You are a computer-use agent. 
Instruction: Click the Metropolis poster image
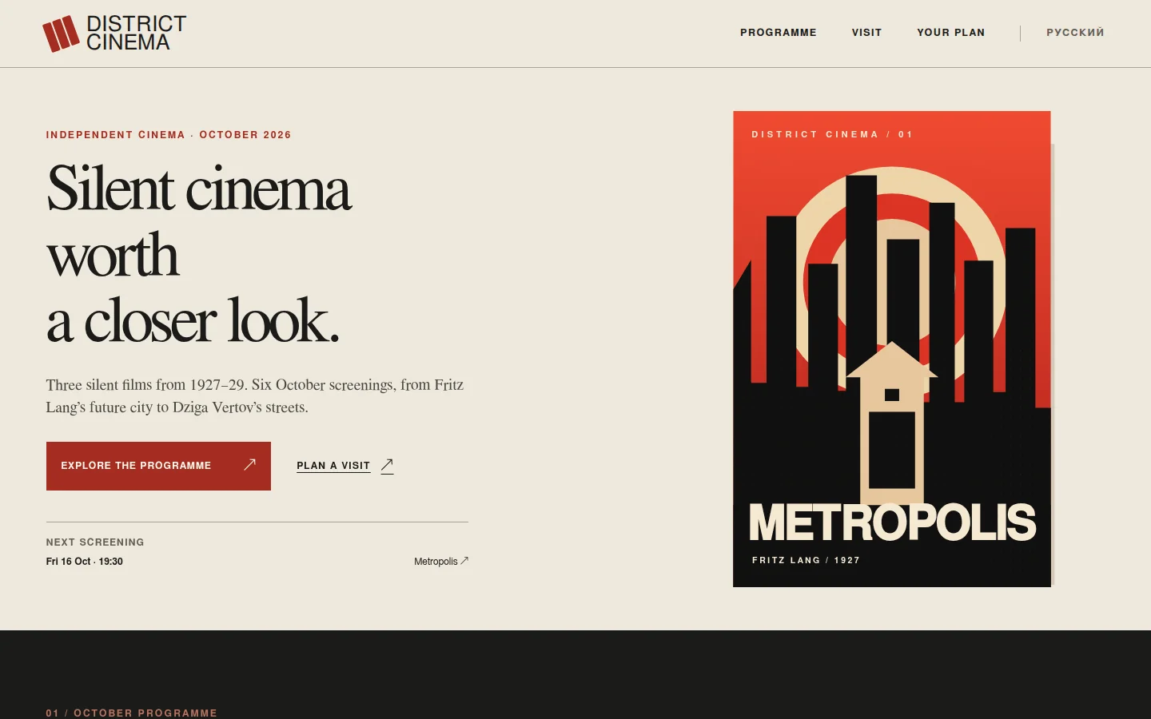coord(892,349)
